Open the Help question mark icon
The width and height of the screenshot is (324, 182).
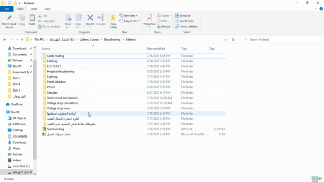pyautogui.click(x=321, y=9)
